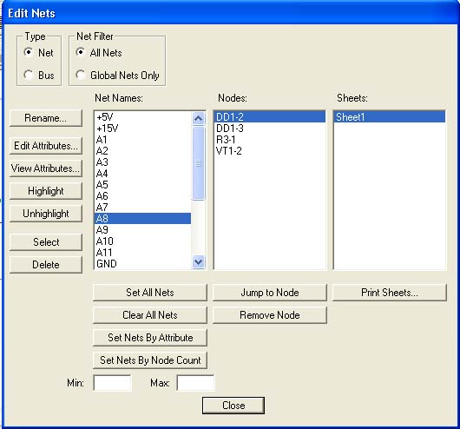460x429 pixels.
Task: Unhighlight the selected net
Action: (x=46, y=214)
